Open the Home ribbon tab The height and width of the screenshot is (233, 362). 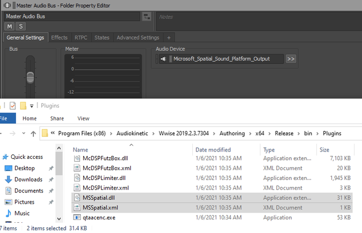click(29, 118)
